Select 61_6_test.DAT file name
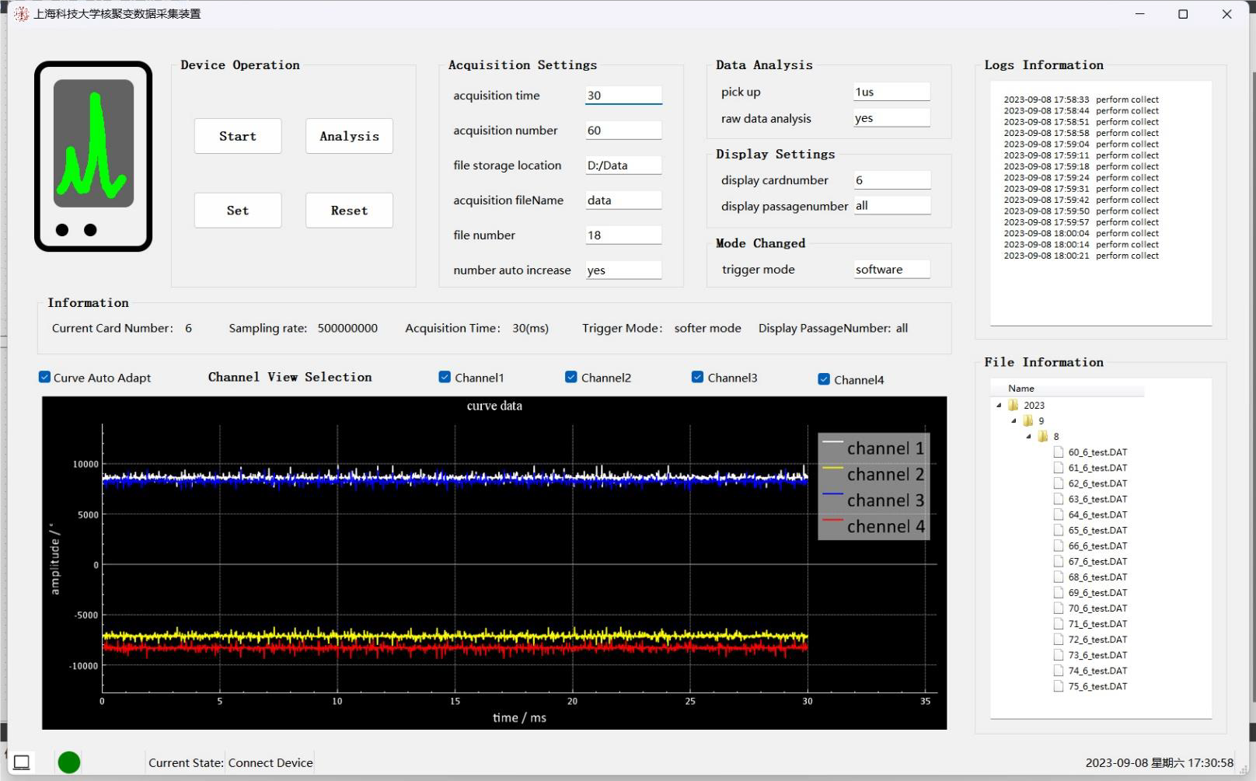1256x781 pixels. [1097, 468]
